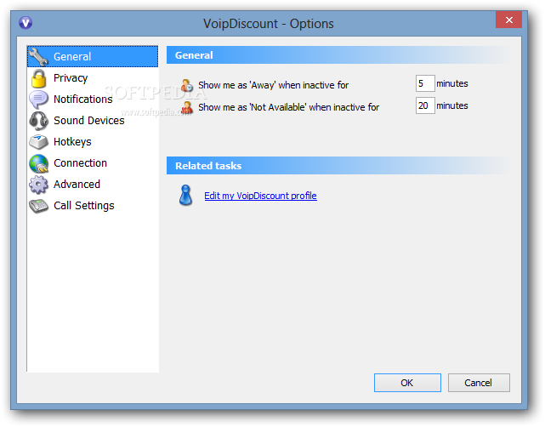Open Edit my VoipDiscount profile link
The height and width of the screenshot is (427, 545).
pos(260,196)
